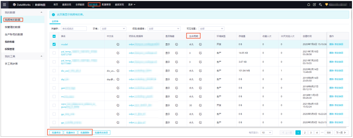This screenshot has height=138, width=353.
Task: Collapse the 我的数据 sidebar section
Action: [x=41, y=12]
